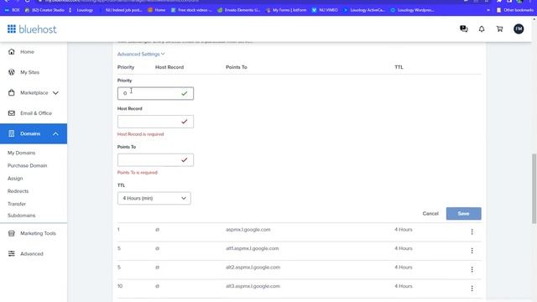The height and width of the screenshot is (302, 537).
Task: Expand the Advanced Settings dropdown
Action: pos(141,54)
